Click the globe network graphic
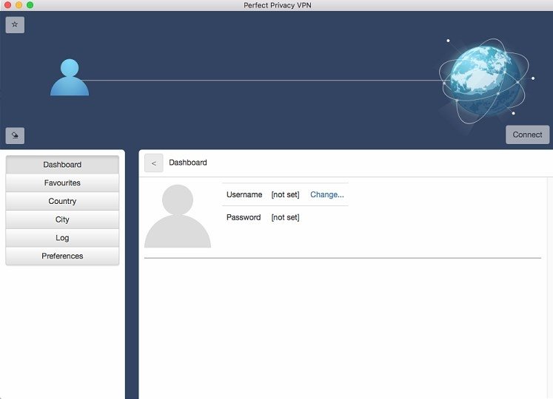 [486, 81]
